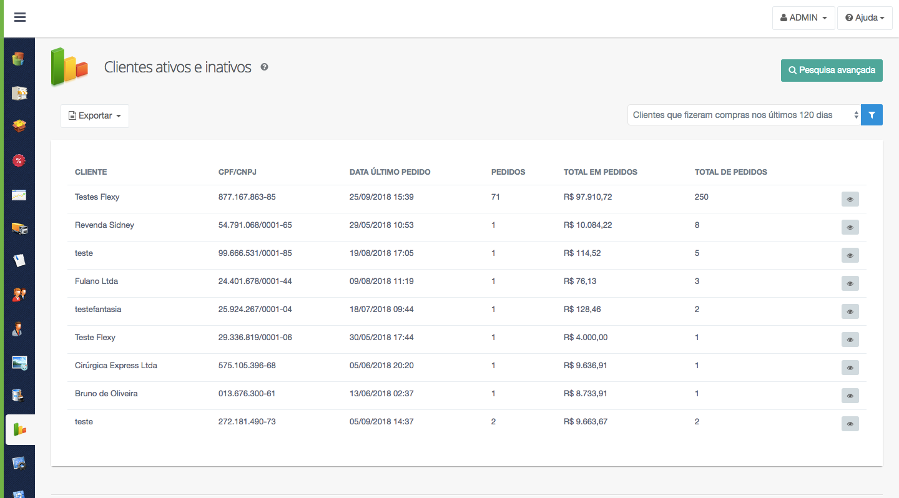Click the green bar chart page logo
This screenshot has width=899, height=498.
pos(69,66)
